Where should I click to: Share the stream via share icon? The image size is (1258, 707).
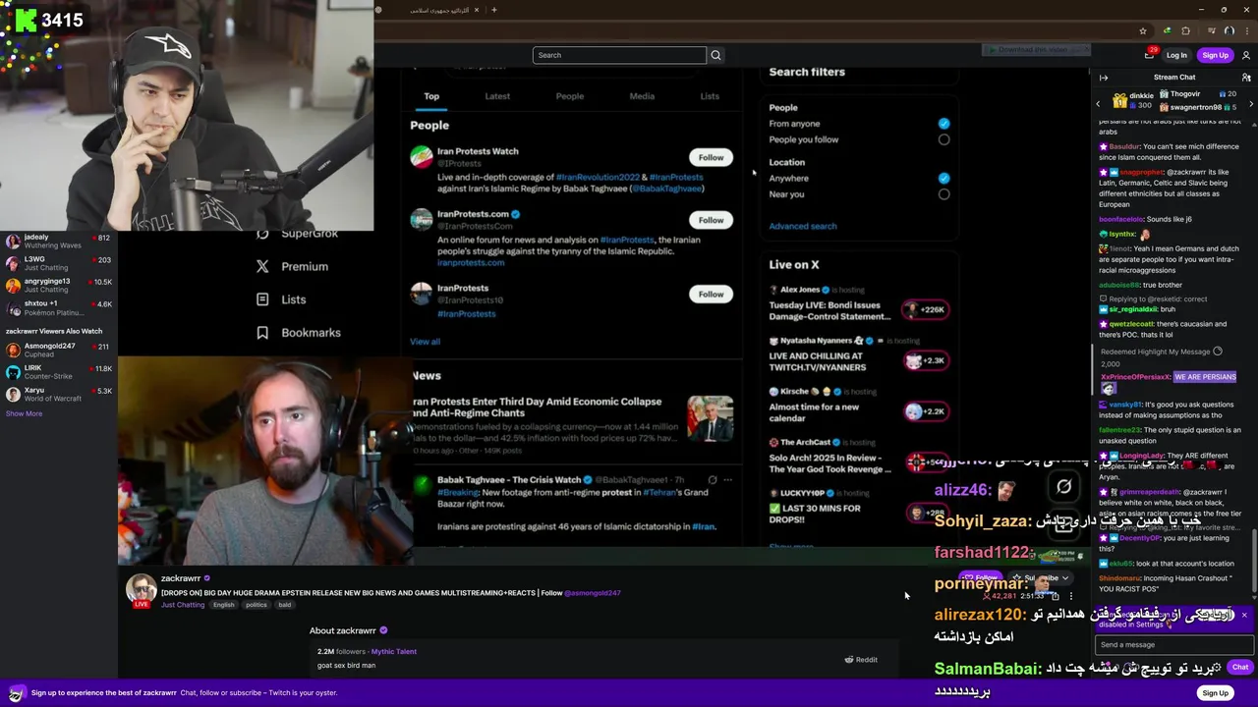[1056, 596]
